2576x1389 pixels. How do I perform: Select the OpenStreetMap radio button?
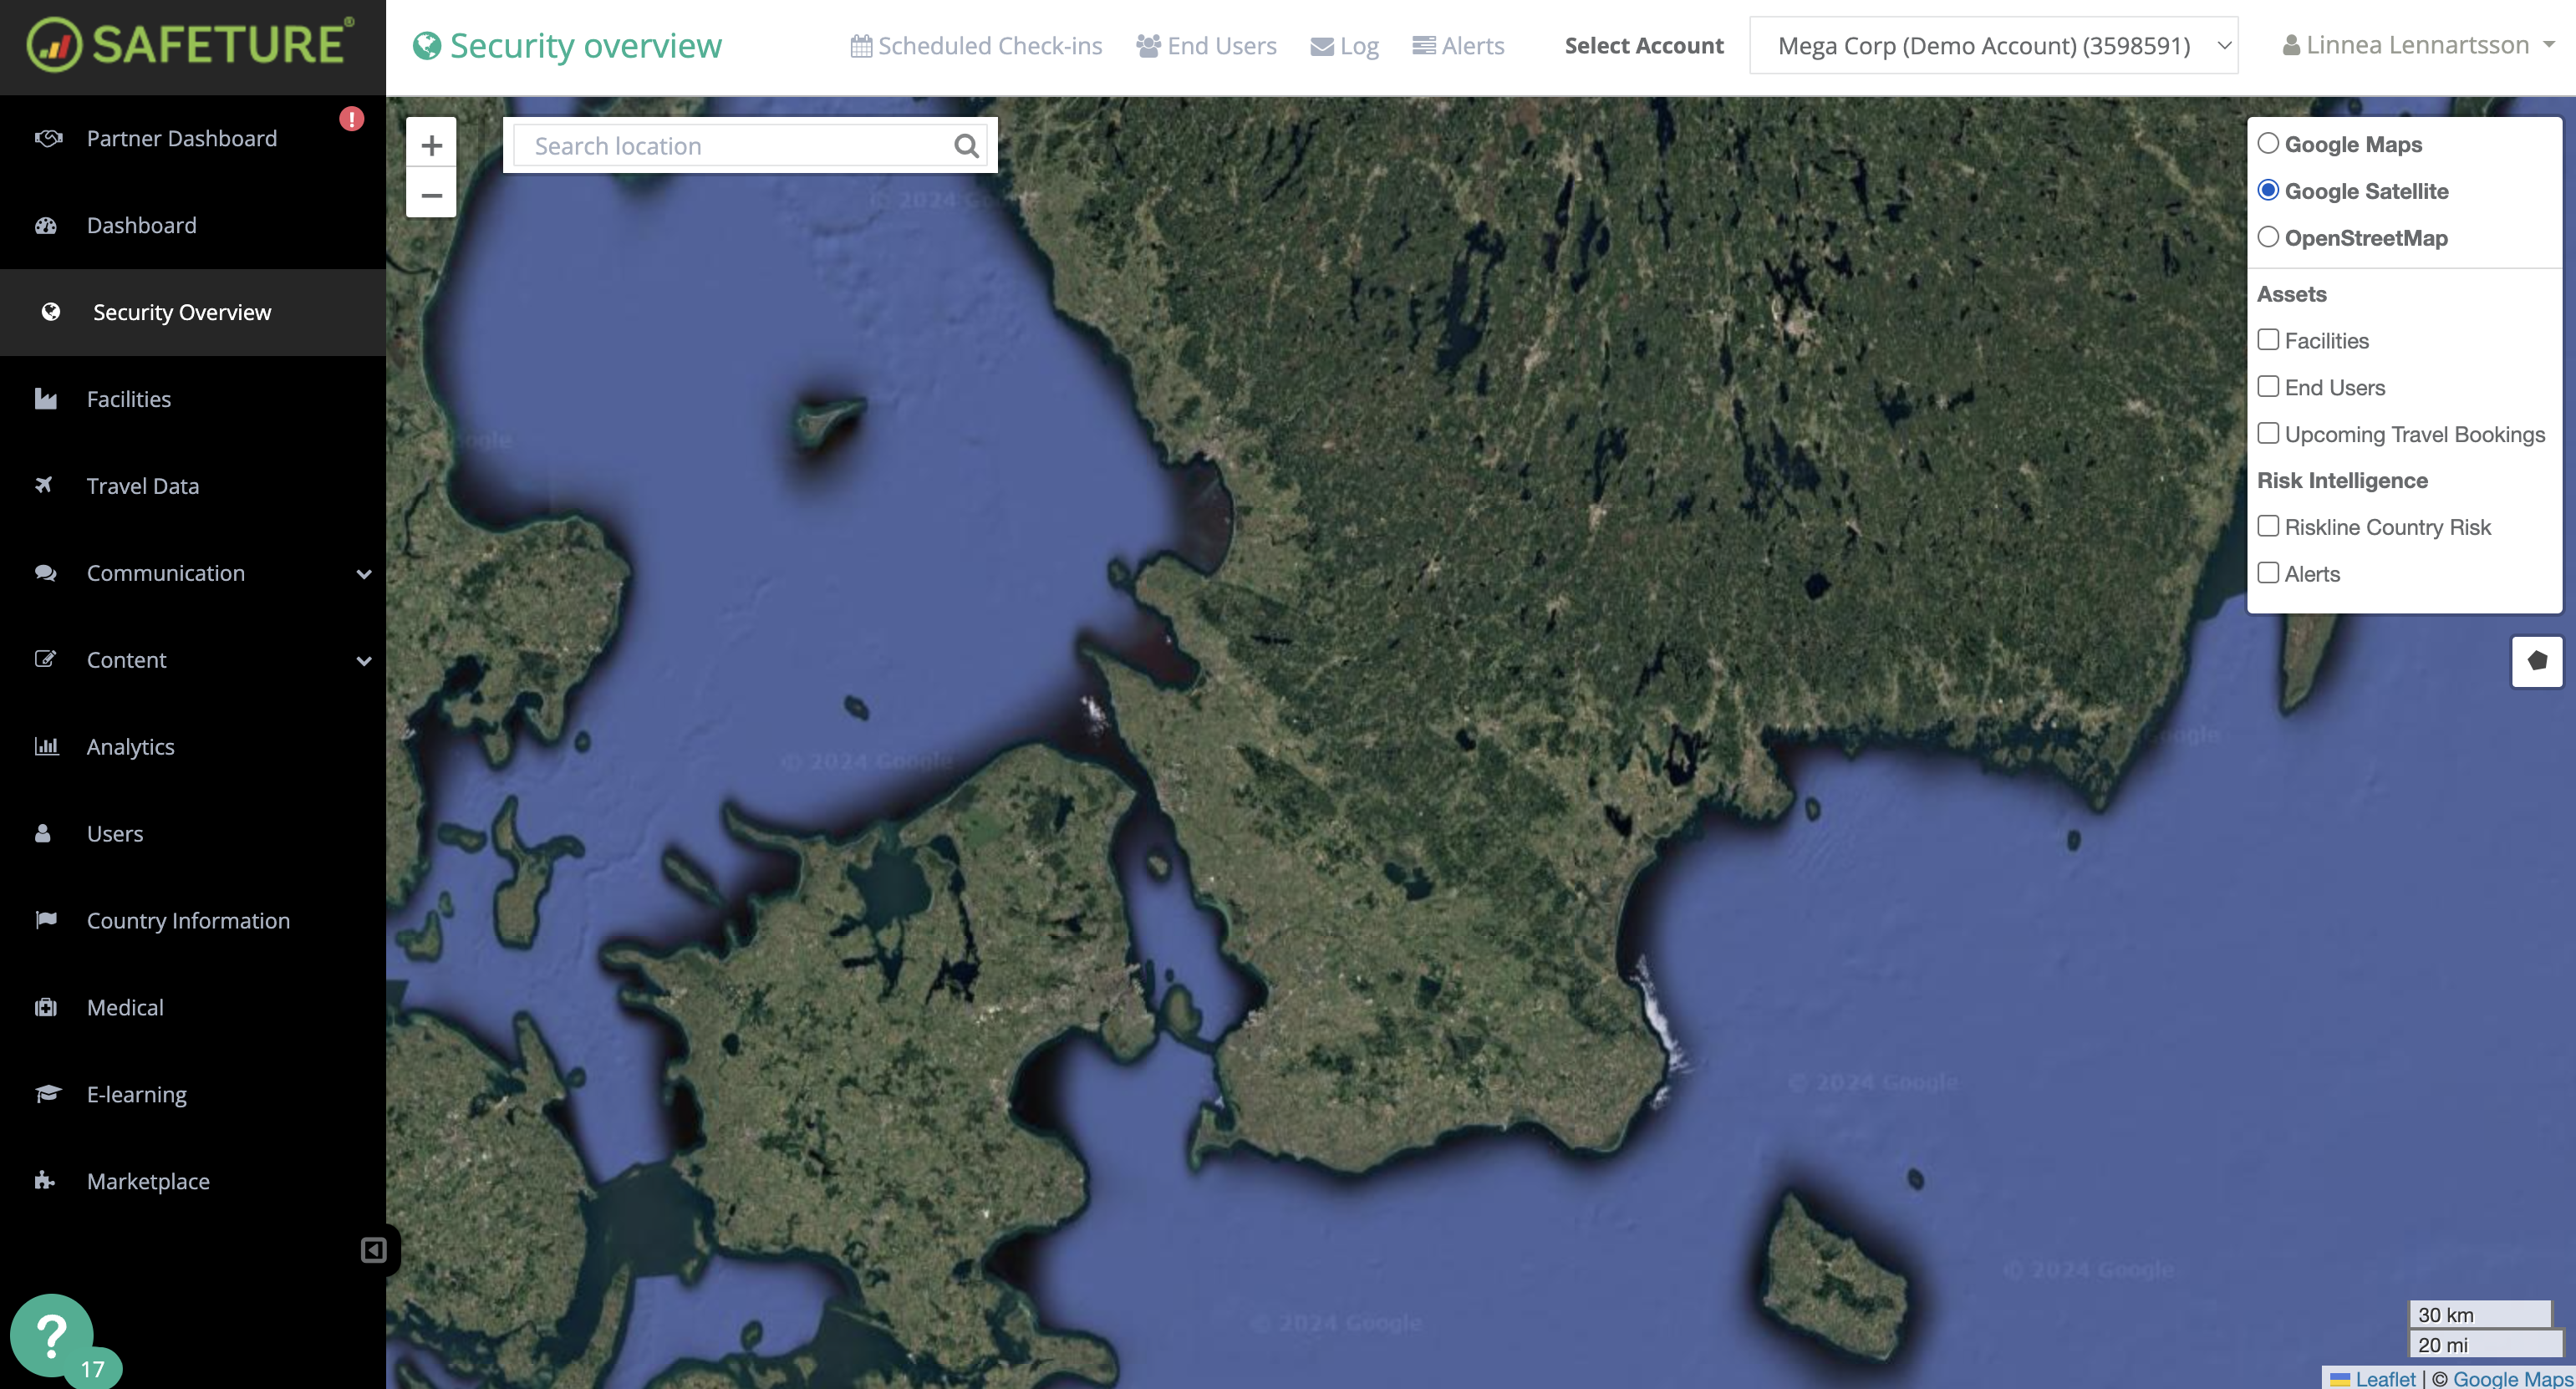click(2268, 236)
